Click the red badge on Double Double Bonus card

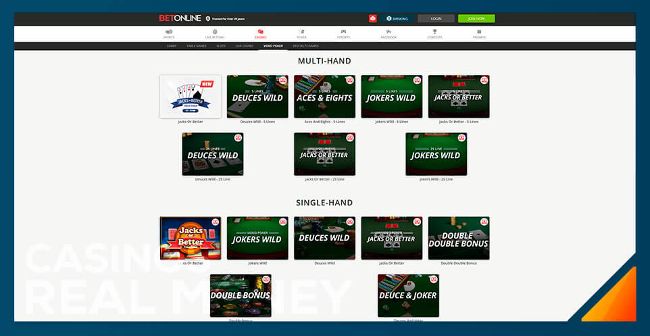coord(484,222)
